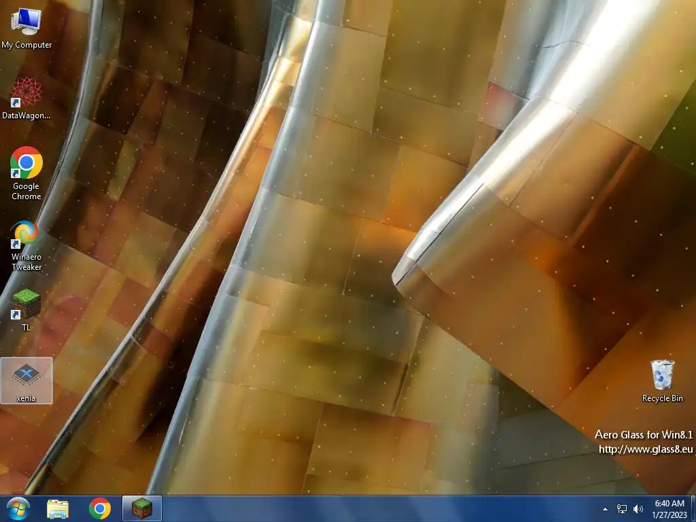The image size is (696, 522).
Task: Show hidden system tray icons
Action: (x=605, y=509)
